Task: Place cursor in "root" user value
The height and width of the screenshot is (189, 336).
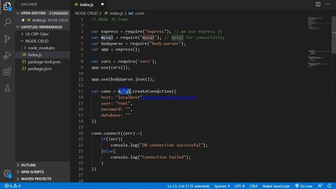Action: [x=123, y=103]
